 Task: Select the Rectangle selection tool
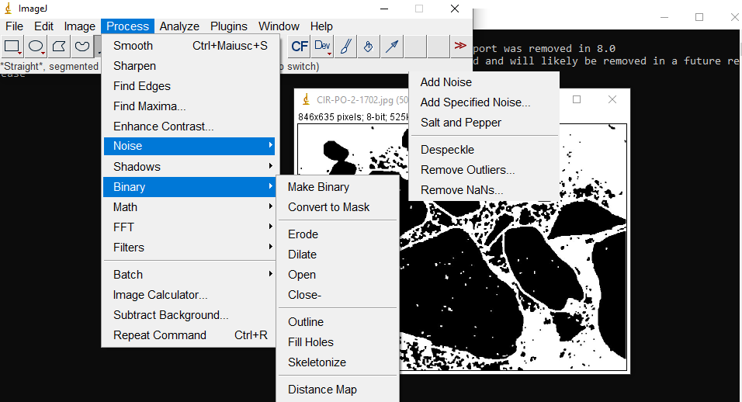[13, 47]
